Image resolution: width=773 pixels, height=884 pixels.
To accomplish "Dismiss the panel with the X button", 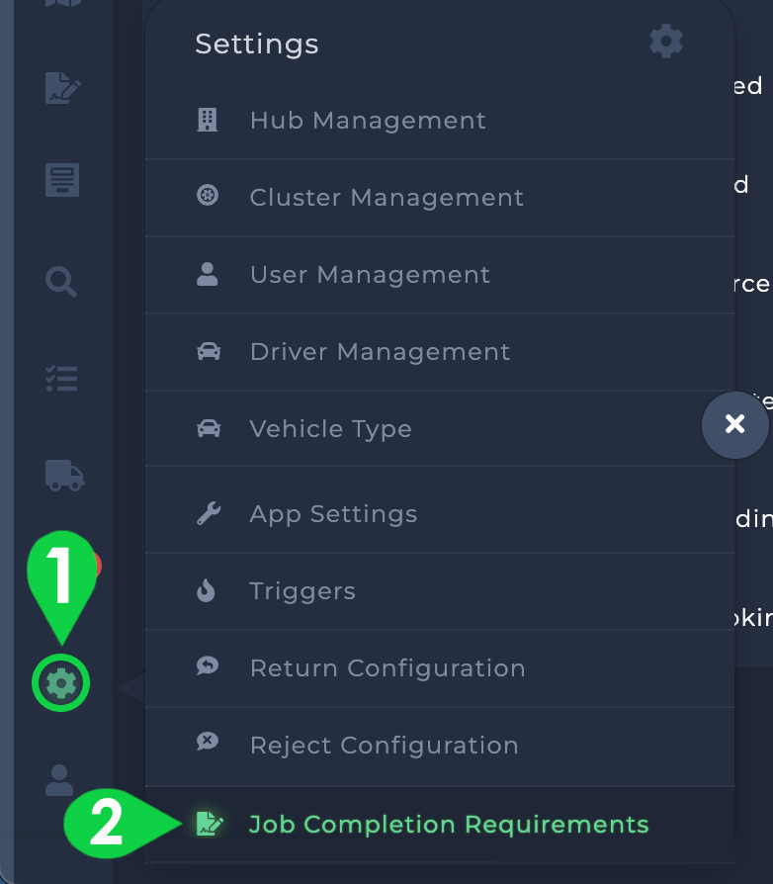I will tap(735, 424).
